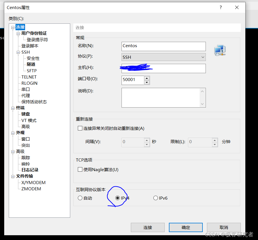Click the 连接 button
Viewport: 258px width, 240px height.
[147, 227]
